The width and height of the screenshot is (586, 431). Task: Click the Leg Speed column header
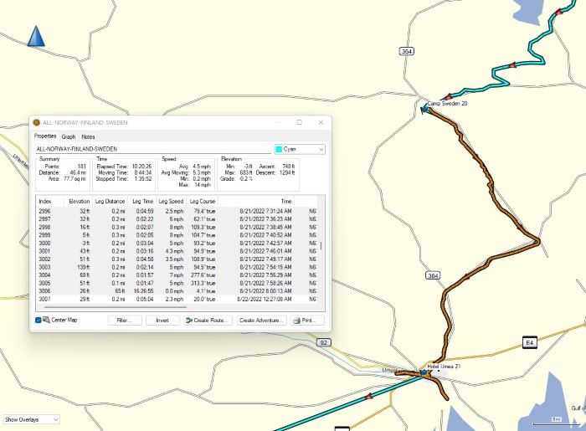click(172, 202)
